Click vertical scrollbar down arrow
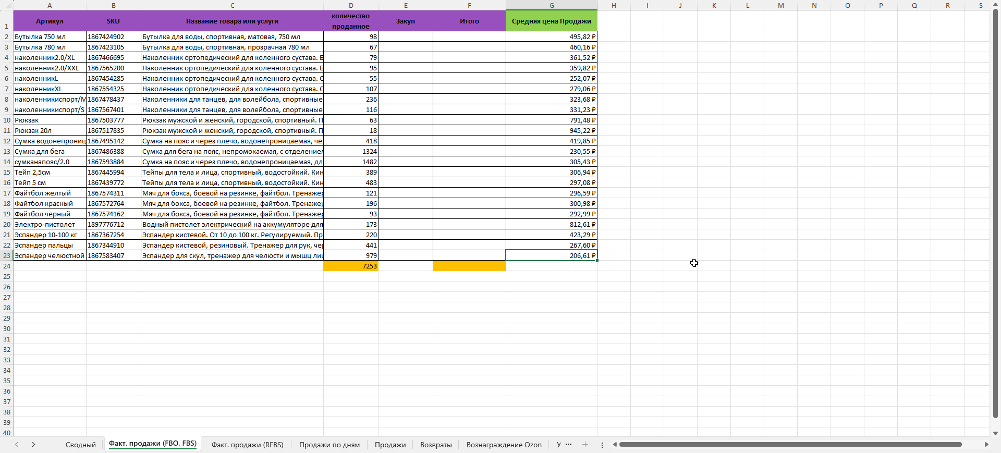 [995, 433]
